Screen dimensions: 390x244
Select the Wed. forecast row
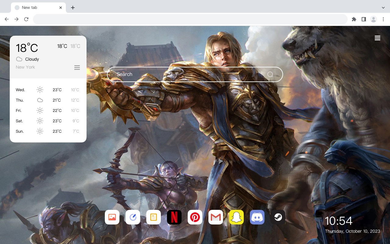point(48,90)
